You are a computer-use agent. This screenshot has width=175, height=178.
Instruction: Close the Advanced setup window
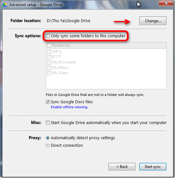click(x=166, y=3)
